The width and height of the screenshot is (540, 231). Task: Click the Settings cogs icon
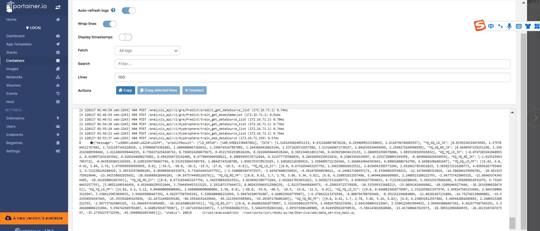pos(58,151)
